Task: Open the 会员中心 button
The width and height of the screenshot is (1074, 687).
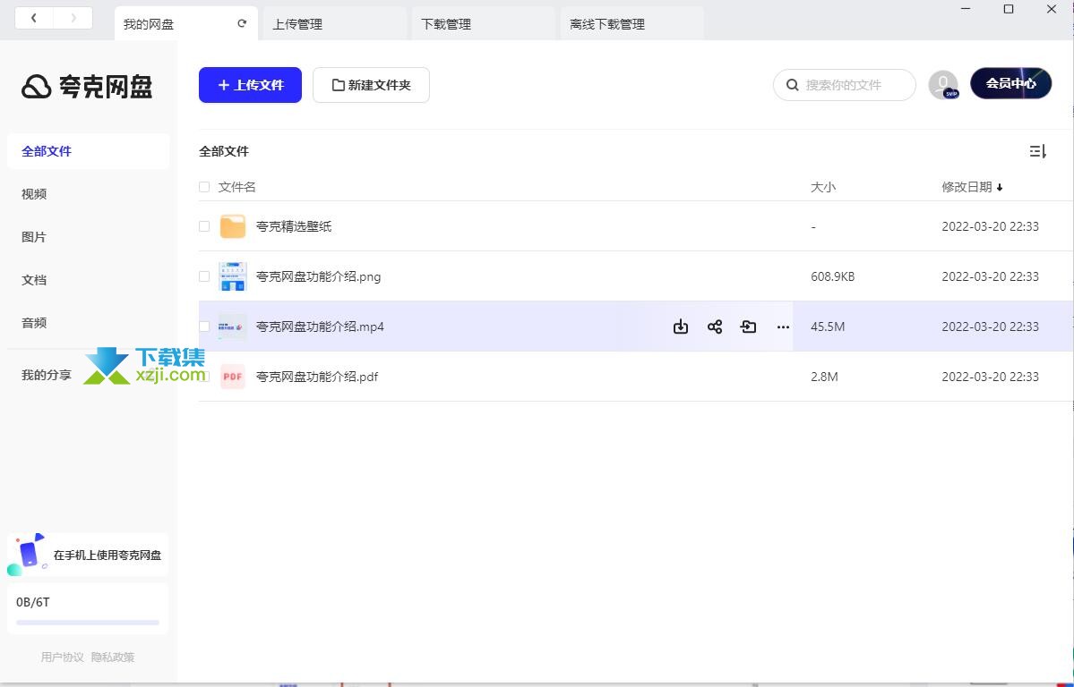Action: coord(1011,83)
